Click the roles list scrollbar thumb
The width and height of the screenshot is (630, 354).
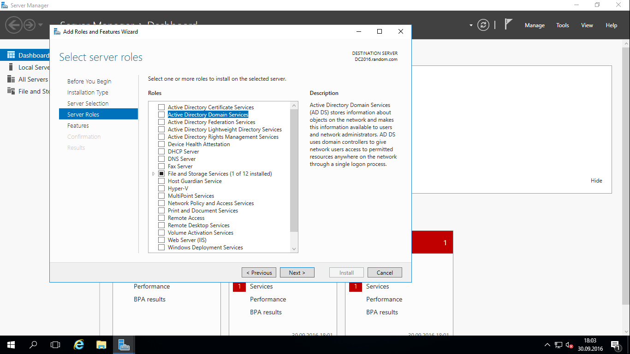click(294, 171)
